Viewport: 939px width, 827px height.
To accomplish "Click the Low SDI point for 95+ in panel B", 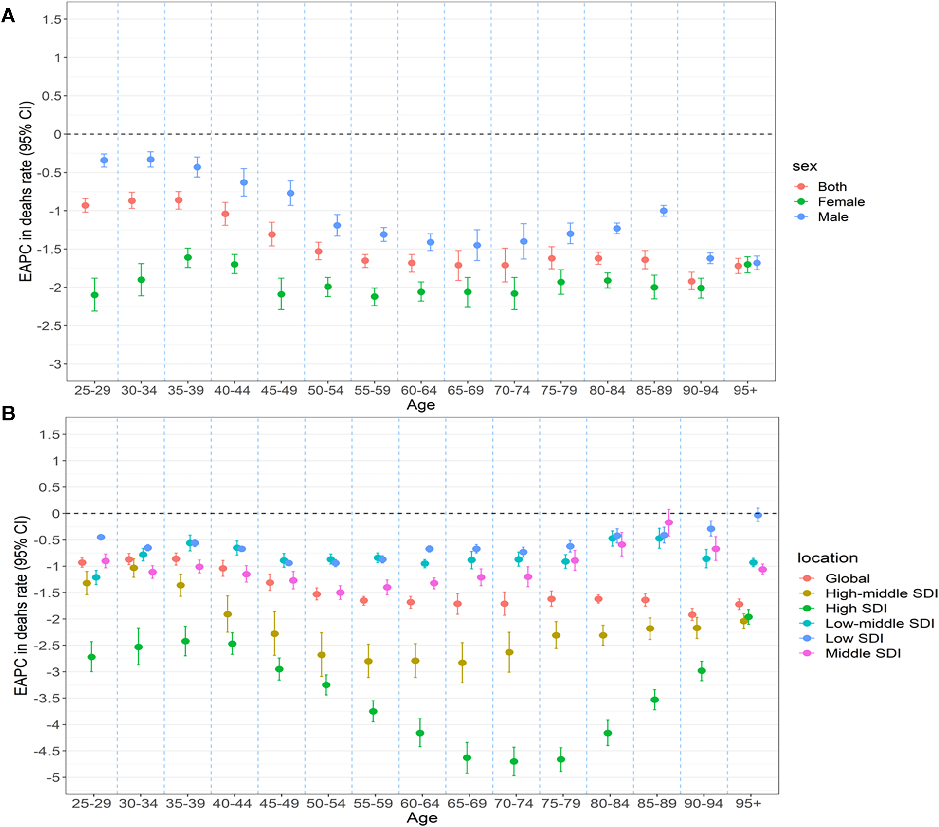I will click(758, 515).
